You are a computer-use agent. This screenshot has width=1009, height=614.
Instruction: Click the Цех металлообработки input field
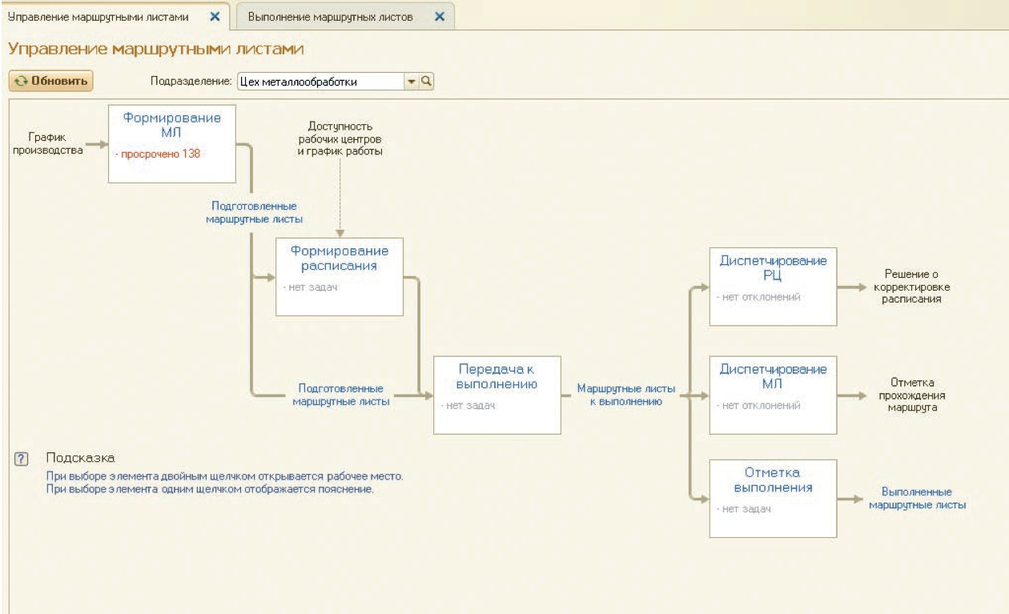tap(322, 81)
